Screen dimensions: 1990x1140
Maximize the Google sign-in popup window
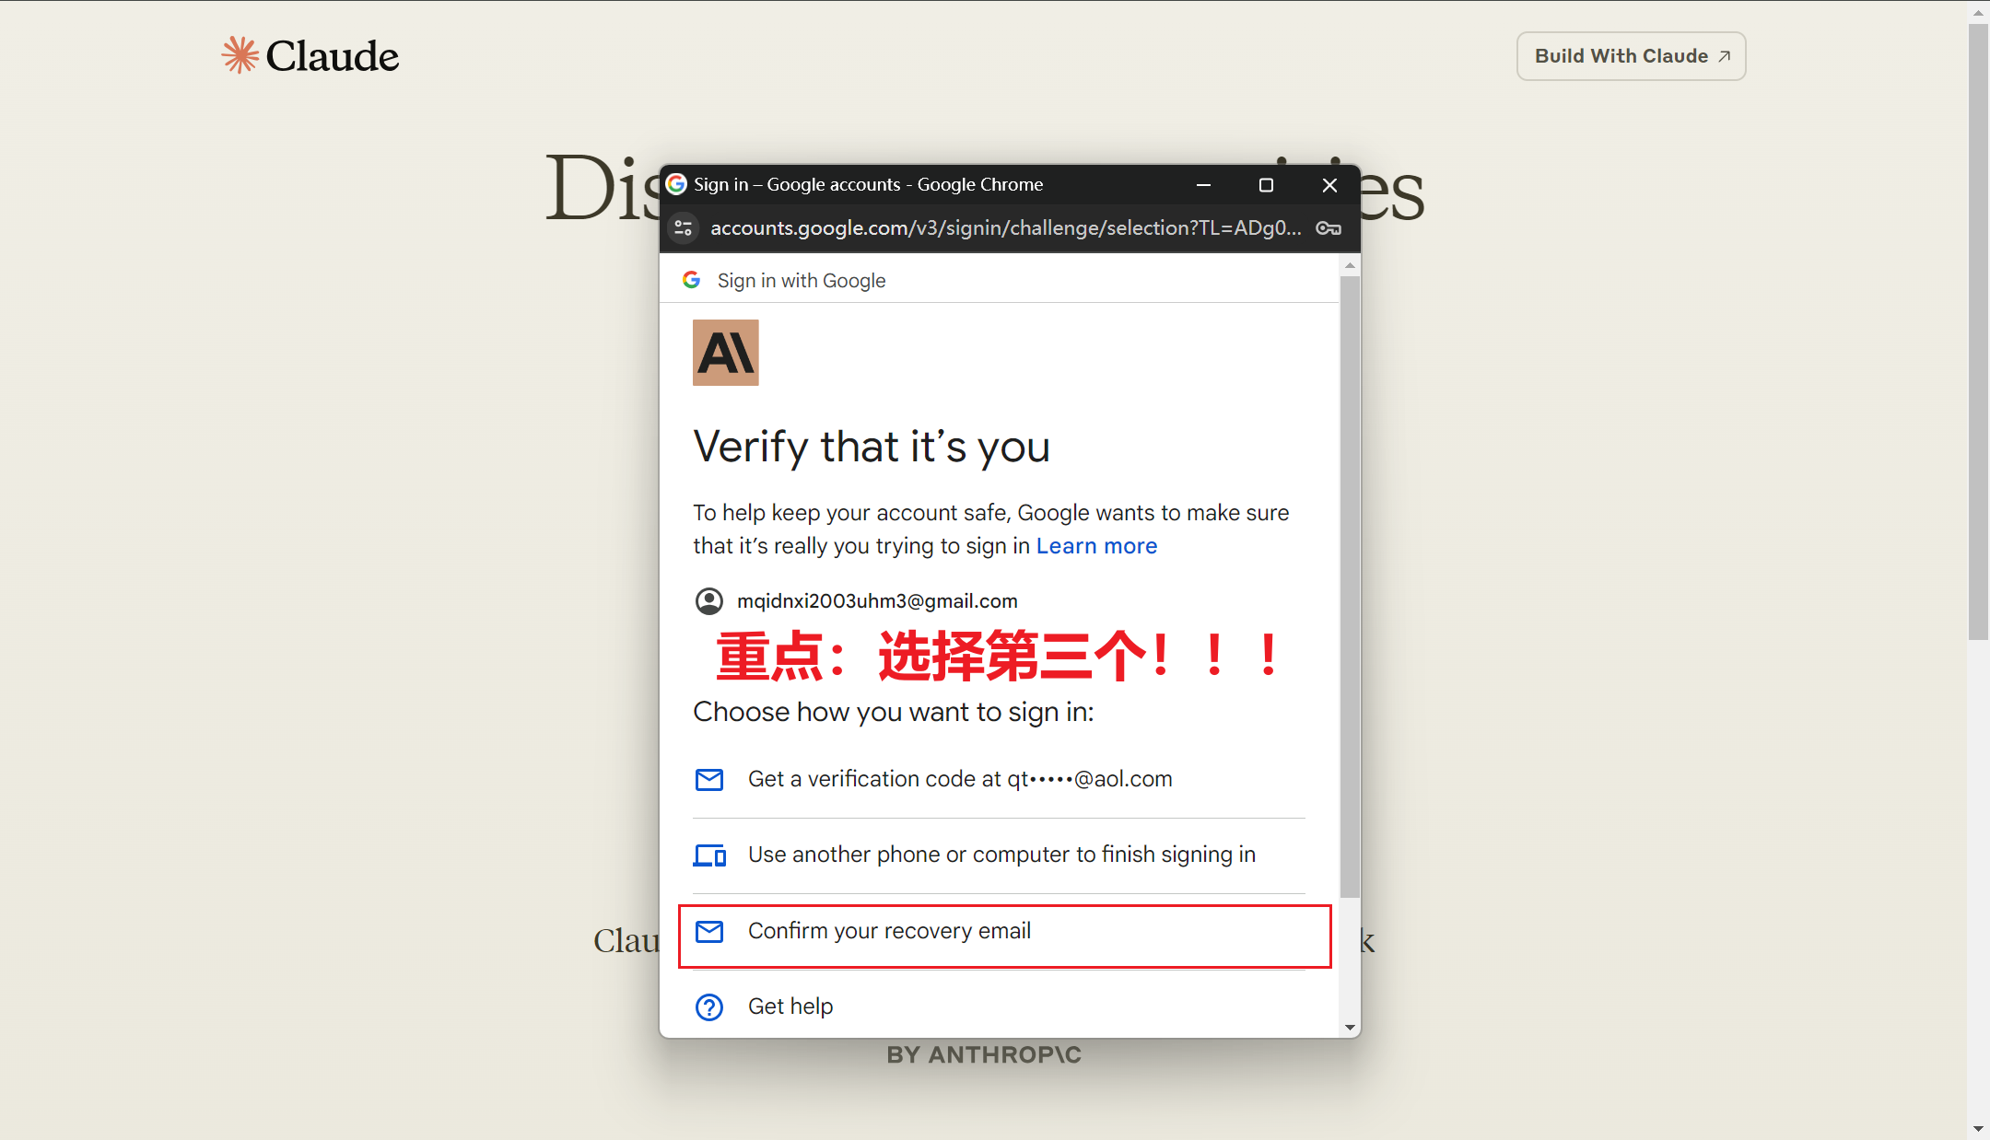coord(1266,185)
